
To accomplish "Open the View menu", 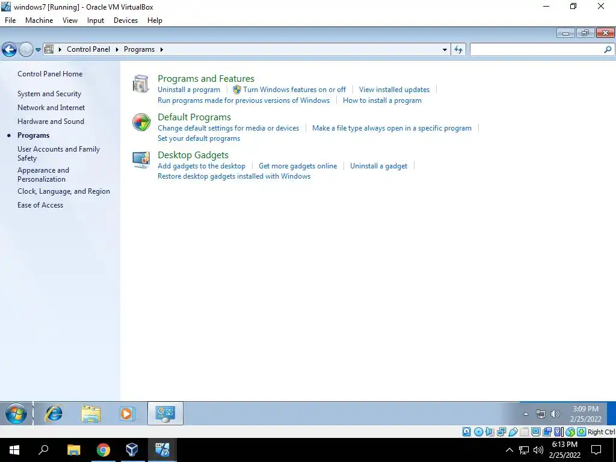I will pyautogui.click(x=70, y=20).
